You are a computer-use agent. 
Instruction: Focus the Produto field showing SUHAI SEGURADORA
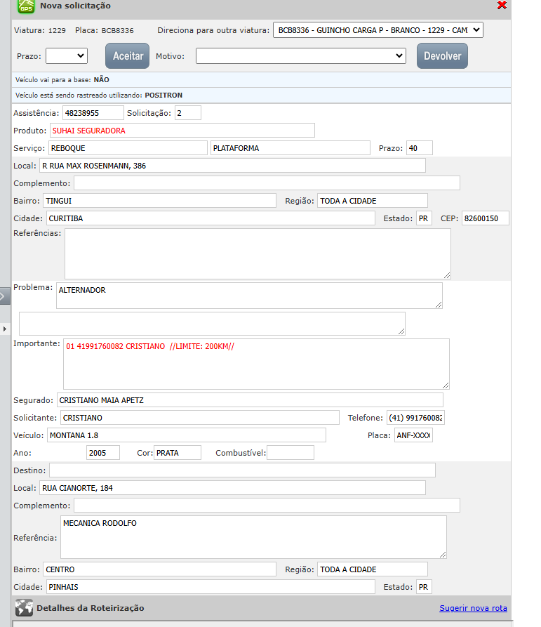coord(182,131)
